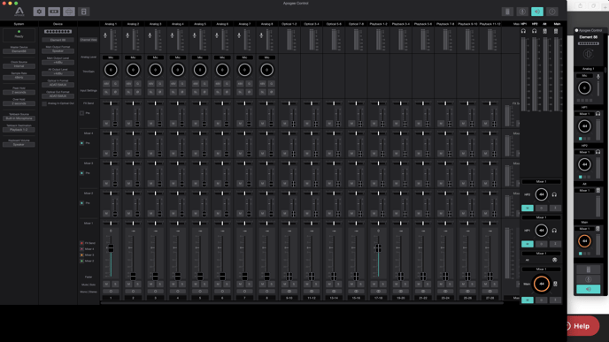Click speaker icon beside Main volume knob
Image resolution: width=609 pixels, height=342 pixels.
coord(555,284)
